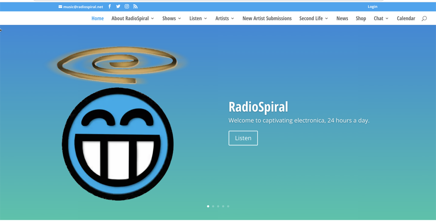The image size is (436, 223).
Task: Select the first slider dot
Action: (208, 206)
